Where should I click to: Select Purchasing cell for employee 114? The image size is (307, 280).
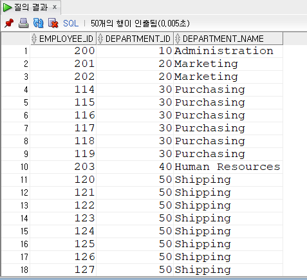(x=228, y=89)
